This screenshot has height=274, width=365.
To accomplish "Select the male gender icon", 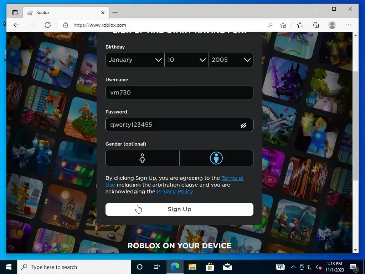I will click(216, 158).
